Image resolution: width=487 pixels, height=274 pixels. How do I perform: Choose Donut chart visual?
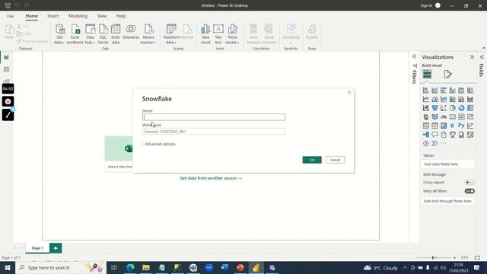pyautogui.click(x=462, y=108)
